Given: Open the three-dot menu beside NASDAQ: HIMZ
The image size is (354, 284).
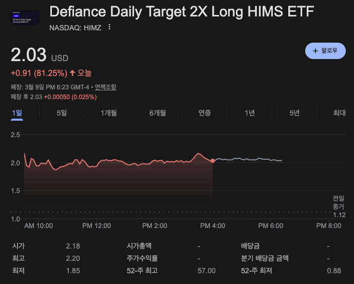Looking at the screenshot, I should click(x=109, y=27).
